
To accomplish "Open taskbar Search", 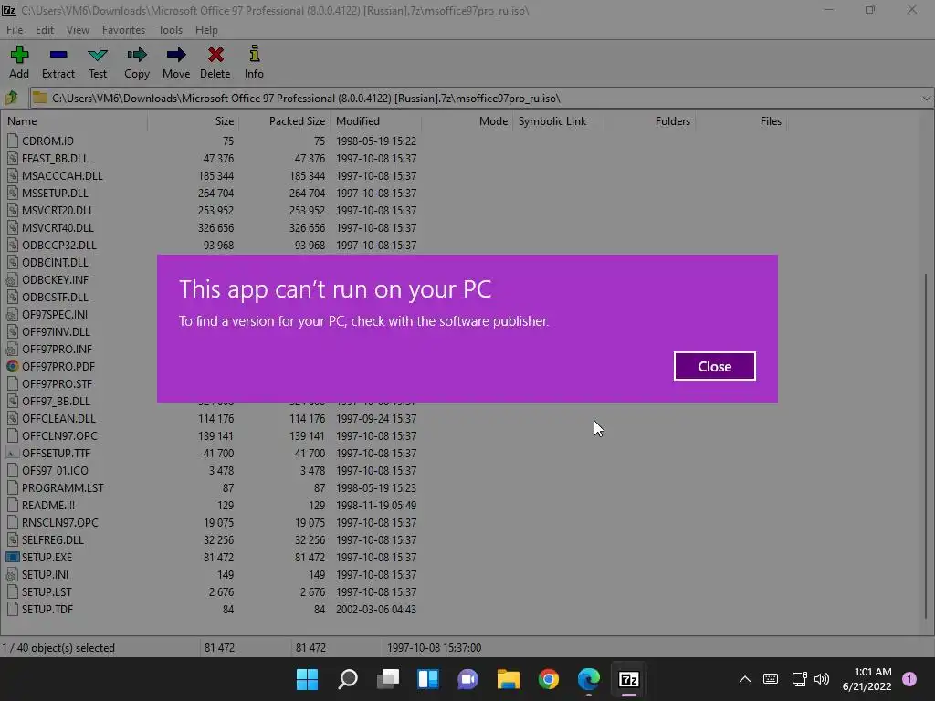I will click(348, 679).
